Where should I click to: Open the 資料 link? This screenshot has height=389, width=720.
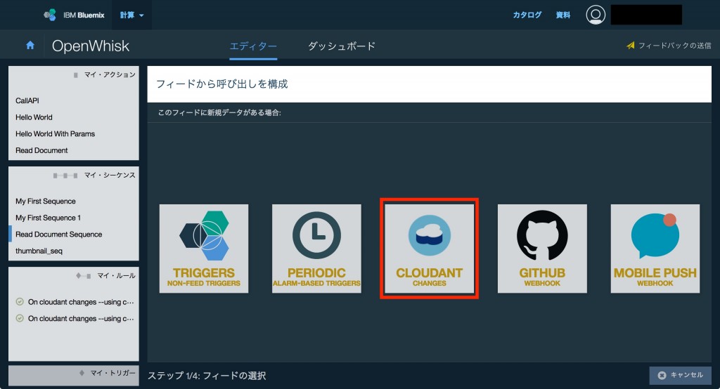coord(563,15)
